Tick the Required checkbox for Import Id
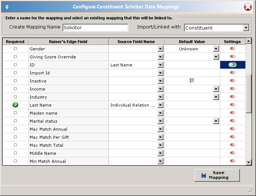Viewport: 256px width, 196px height. pos(15,73)
